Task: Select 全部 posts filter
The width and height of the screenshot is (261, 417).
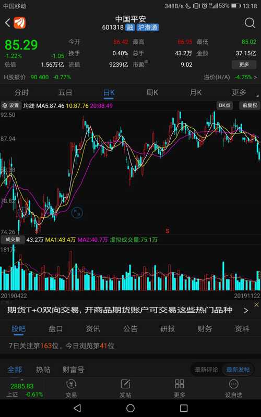Action: tap(15, 370)
